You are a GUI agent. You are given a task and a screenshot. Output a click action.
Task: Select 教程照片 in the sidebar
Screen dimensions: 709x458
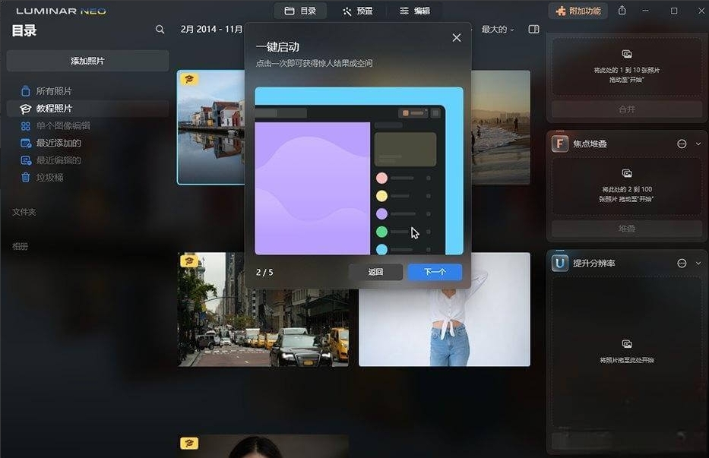(87, 109)
